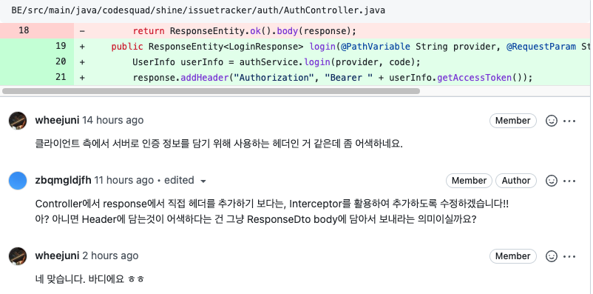The width and height of the screenshot is (593, 294).
Task: Select added line number 20 in diff
Action: (x=61, y=61)
